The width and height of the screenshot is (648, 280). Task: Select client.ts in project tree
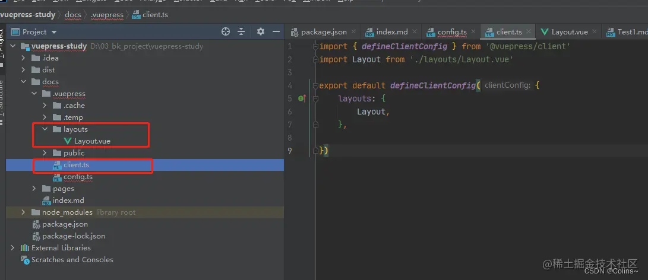pos(76,165)
